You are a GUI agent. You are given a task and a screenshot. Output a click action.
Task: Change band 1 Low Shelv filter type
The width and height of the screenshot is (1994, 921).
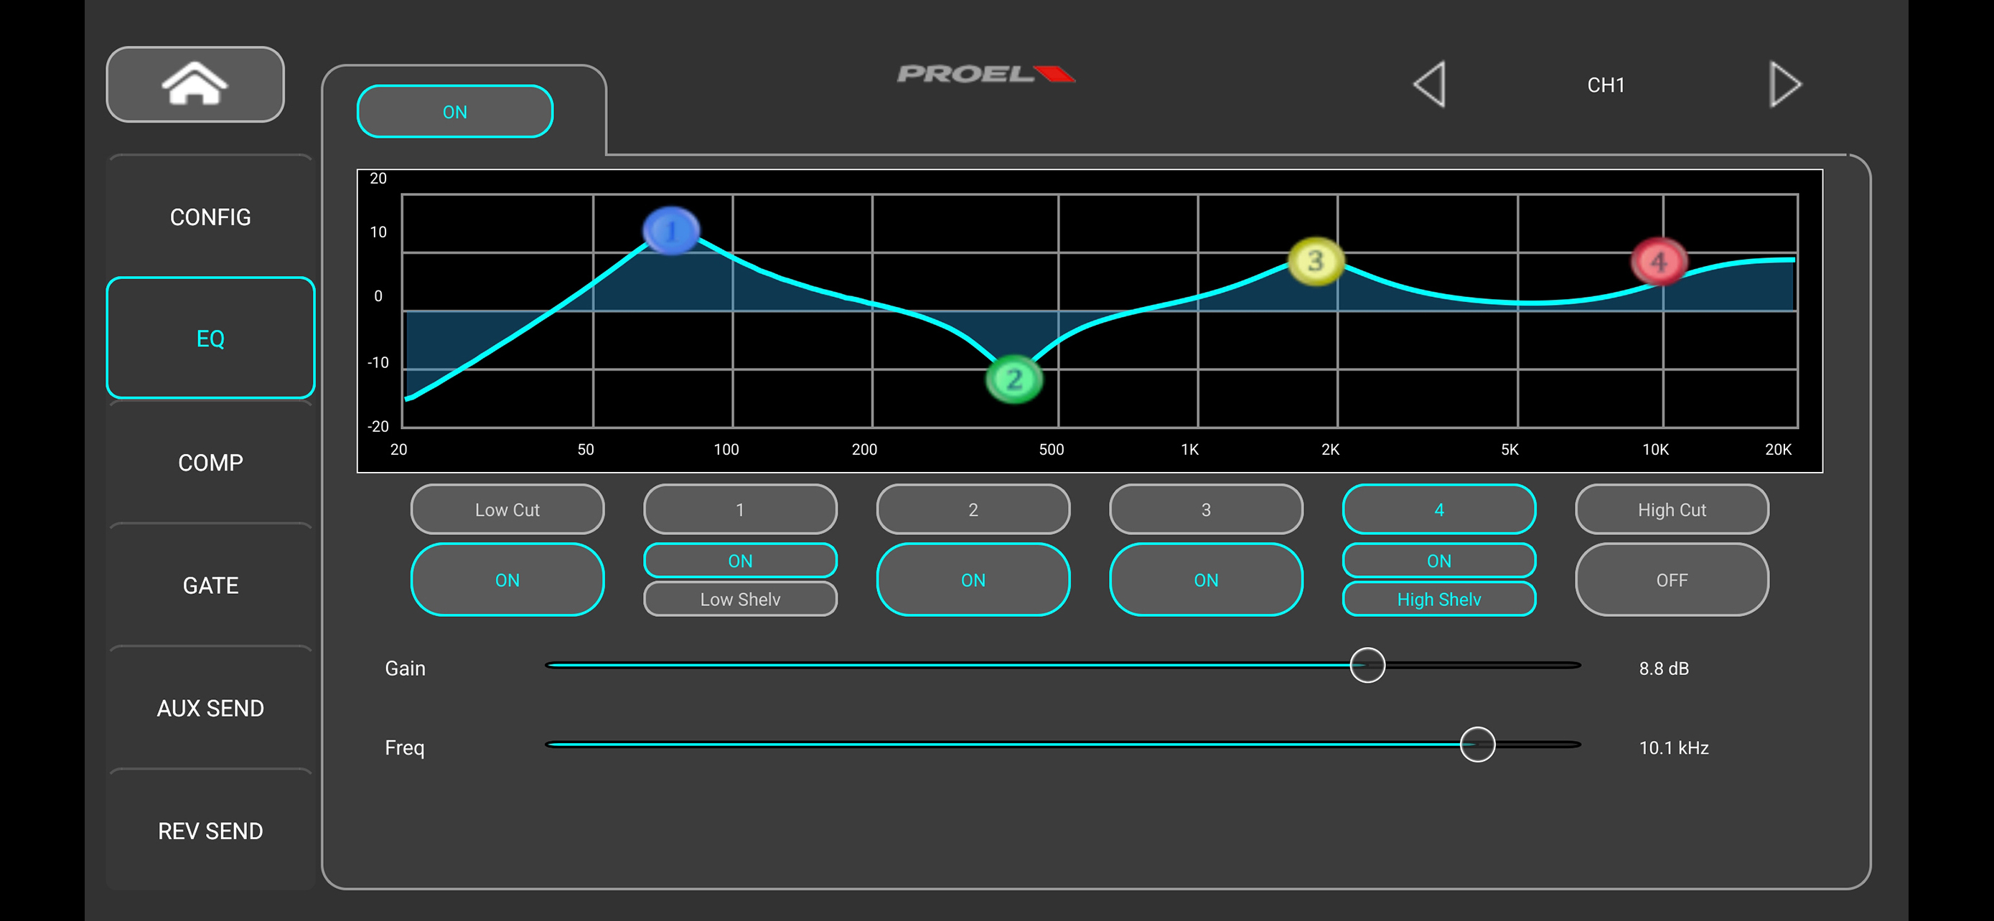pyautogui.click(x=740, y=600)
